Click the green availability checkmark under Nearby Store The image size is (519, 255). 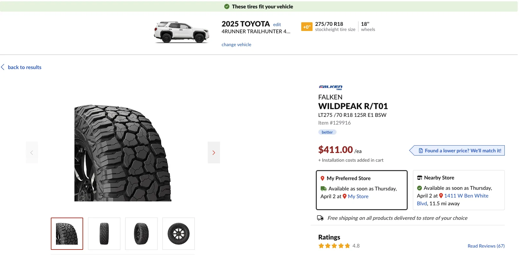click(x=420, y=188)
